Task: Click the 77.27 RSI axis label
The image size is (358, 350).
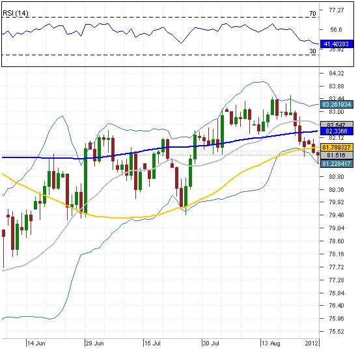Action: (337, 10)
